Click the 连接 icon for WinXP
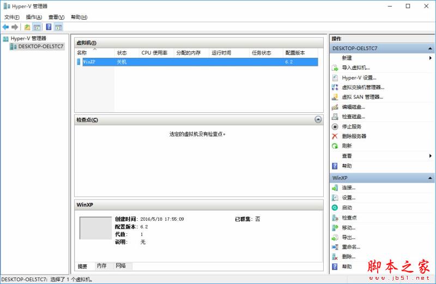The image size is (436, 284). [335, 188]
